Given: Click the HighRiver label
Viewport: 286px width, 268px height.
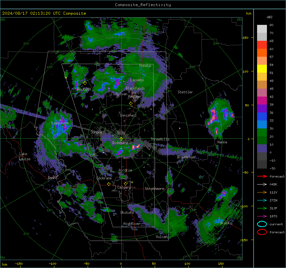Looking at the screenshot, I should point(132,224).
